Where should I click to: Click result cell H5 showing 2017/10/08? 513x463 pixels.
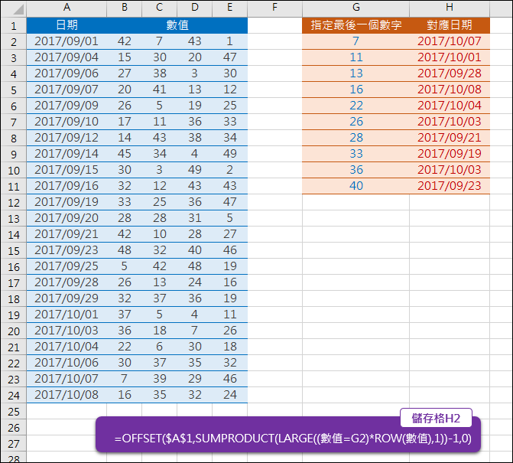point(450,90)
